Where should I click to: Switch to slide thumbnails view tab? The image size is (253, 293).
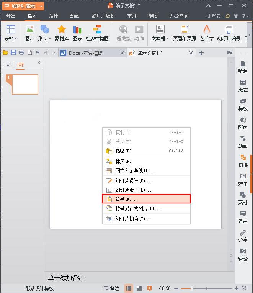20,65
